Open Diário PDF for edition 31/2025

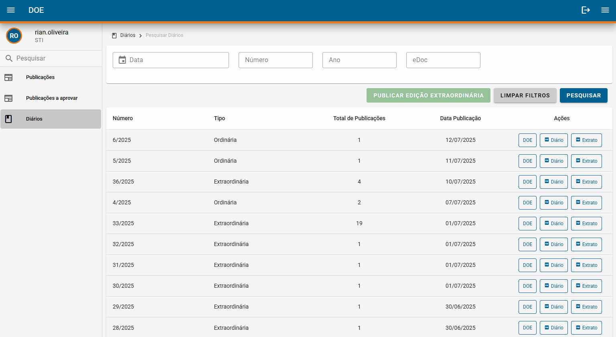(554, 265)
